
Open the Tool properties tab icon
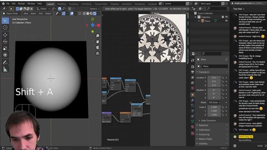(x=193, y=60)
